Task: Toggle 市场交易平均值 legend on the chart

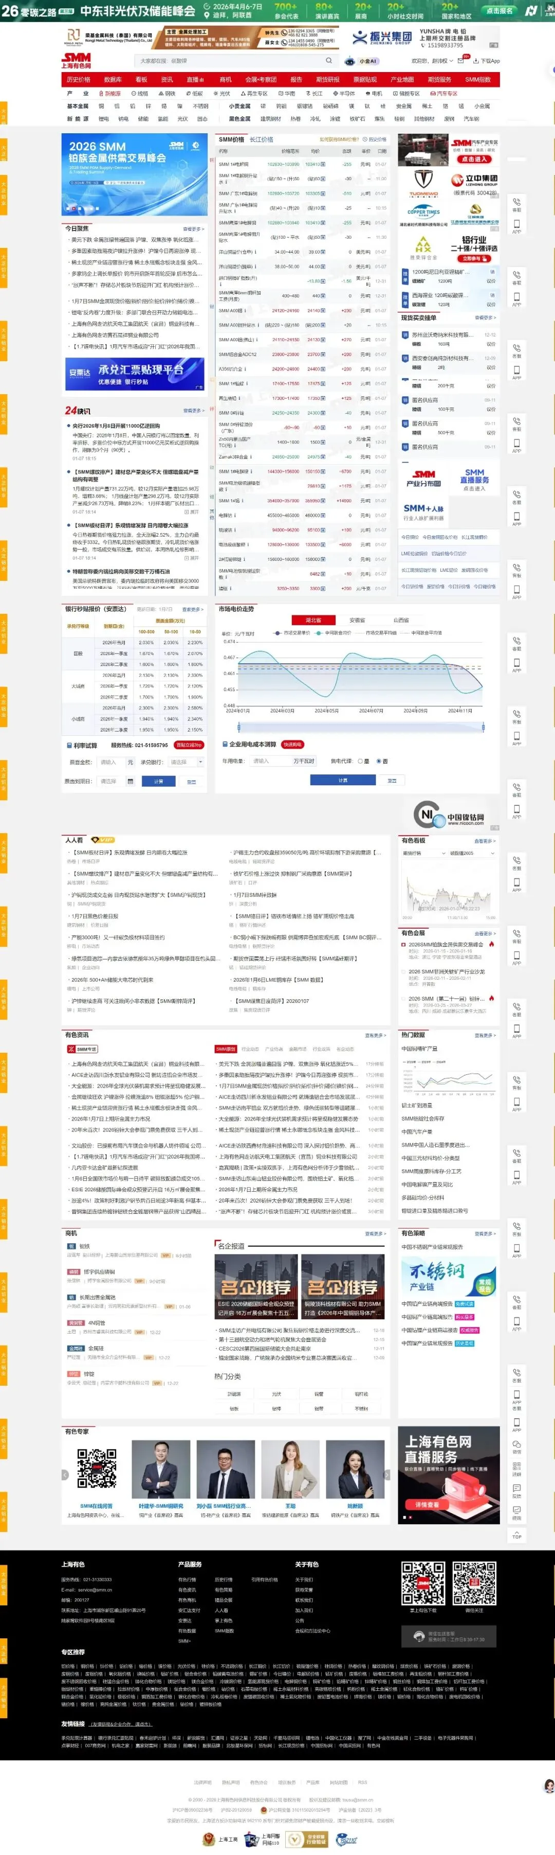Action: click(x=376, y=633)
